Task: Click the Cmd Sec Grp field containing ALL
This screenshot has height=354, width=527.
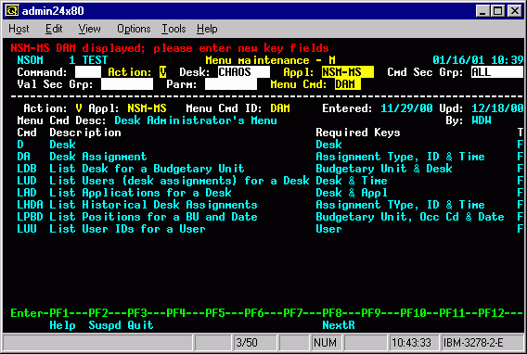Action: tap(497, 72)
